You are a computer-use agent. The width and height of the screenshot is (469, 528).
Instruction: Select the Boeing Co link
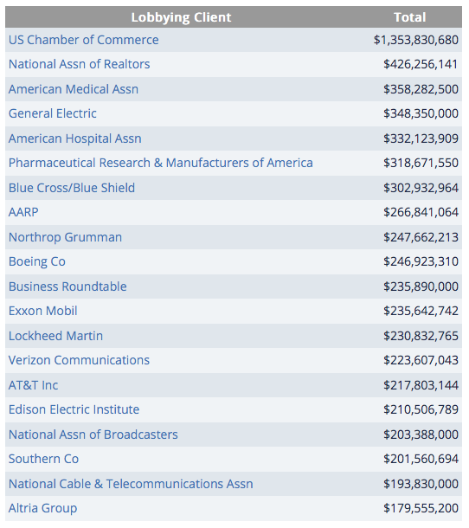(x=37, y=261)
